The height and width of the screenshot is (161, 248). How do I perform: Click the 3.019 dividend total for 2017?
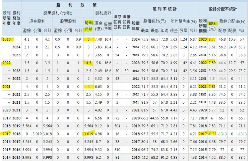coord(88,134)
